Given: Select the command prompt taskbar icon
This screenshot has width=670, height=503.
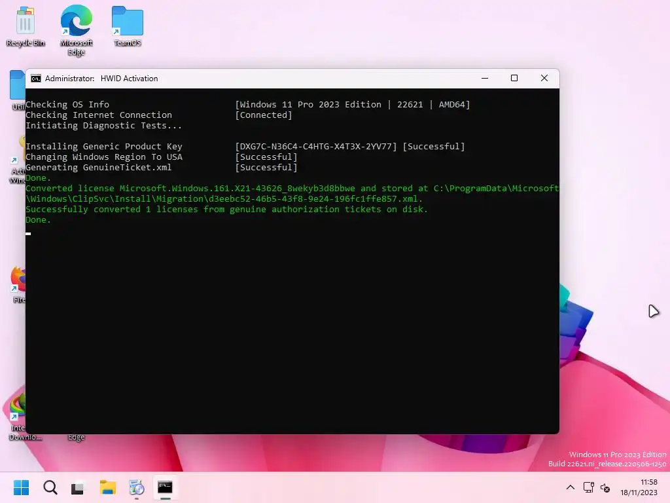Looking at the screenshot, I should pos(165,487).
